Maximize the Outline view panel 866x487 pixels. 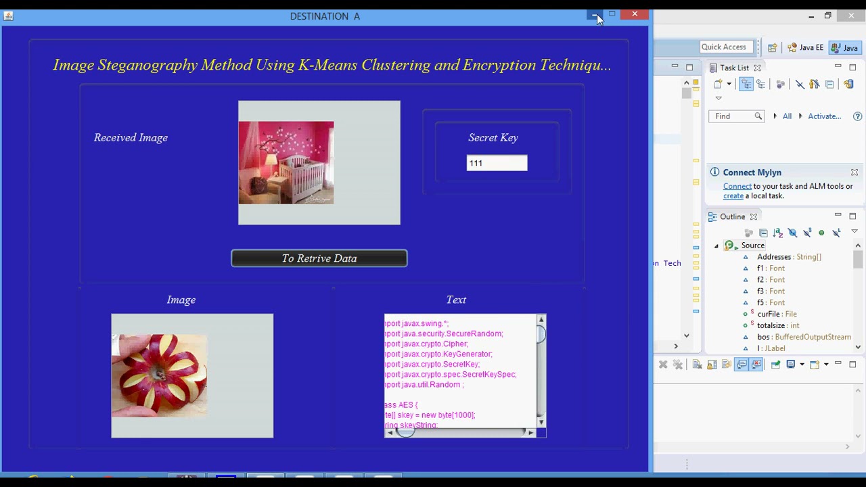(x=852, y=216)
